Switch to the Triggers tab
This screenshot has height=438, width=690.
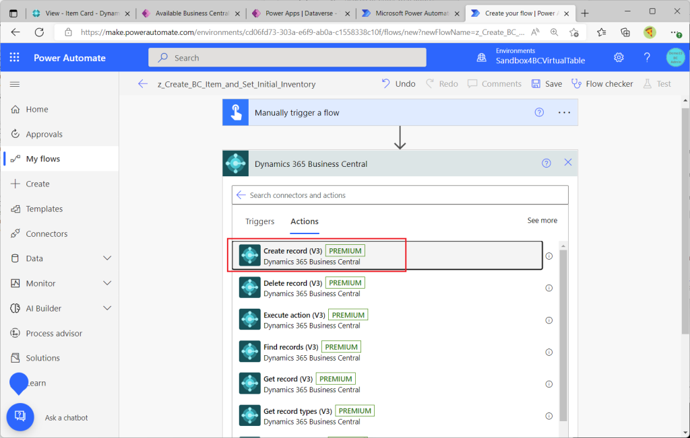tap(259, 221)
